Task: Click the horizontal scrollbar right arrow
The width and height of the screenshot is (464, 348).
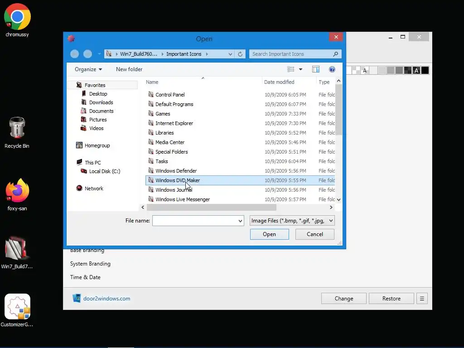Action: [x=331, y=208]
